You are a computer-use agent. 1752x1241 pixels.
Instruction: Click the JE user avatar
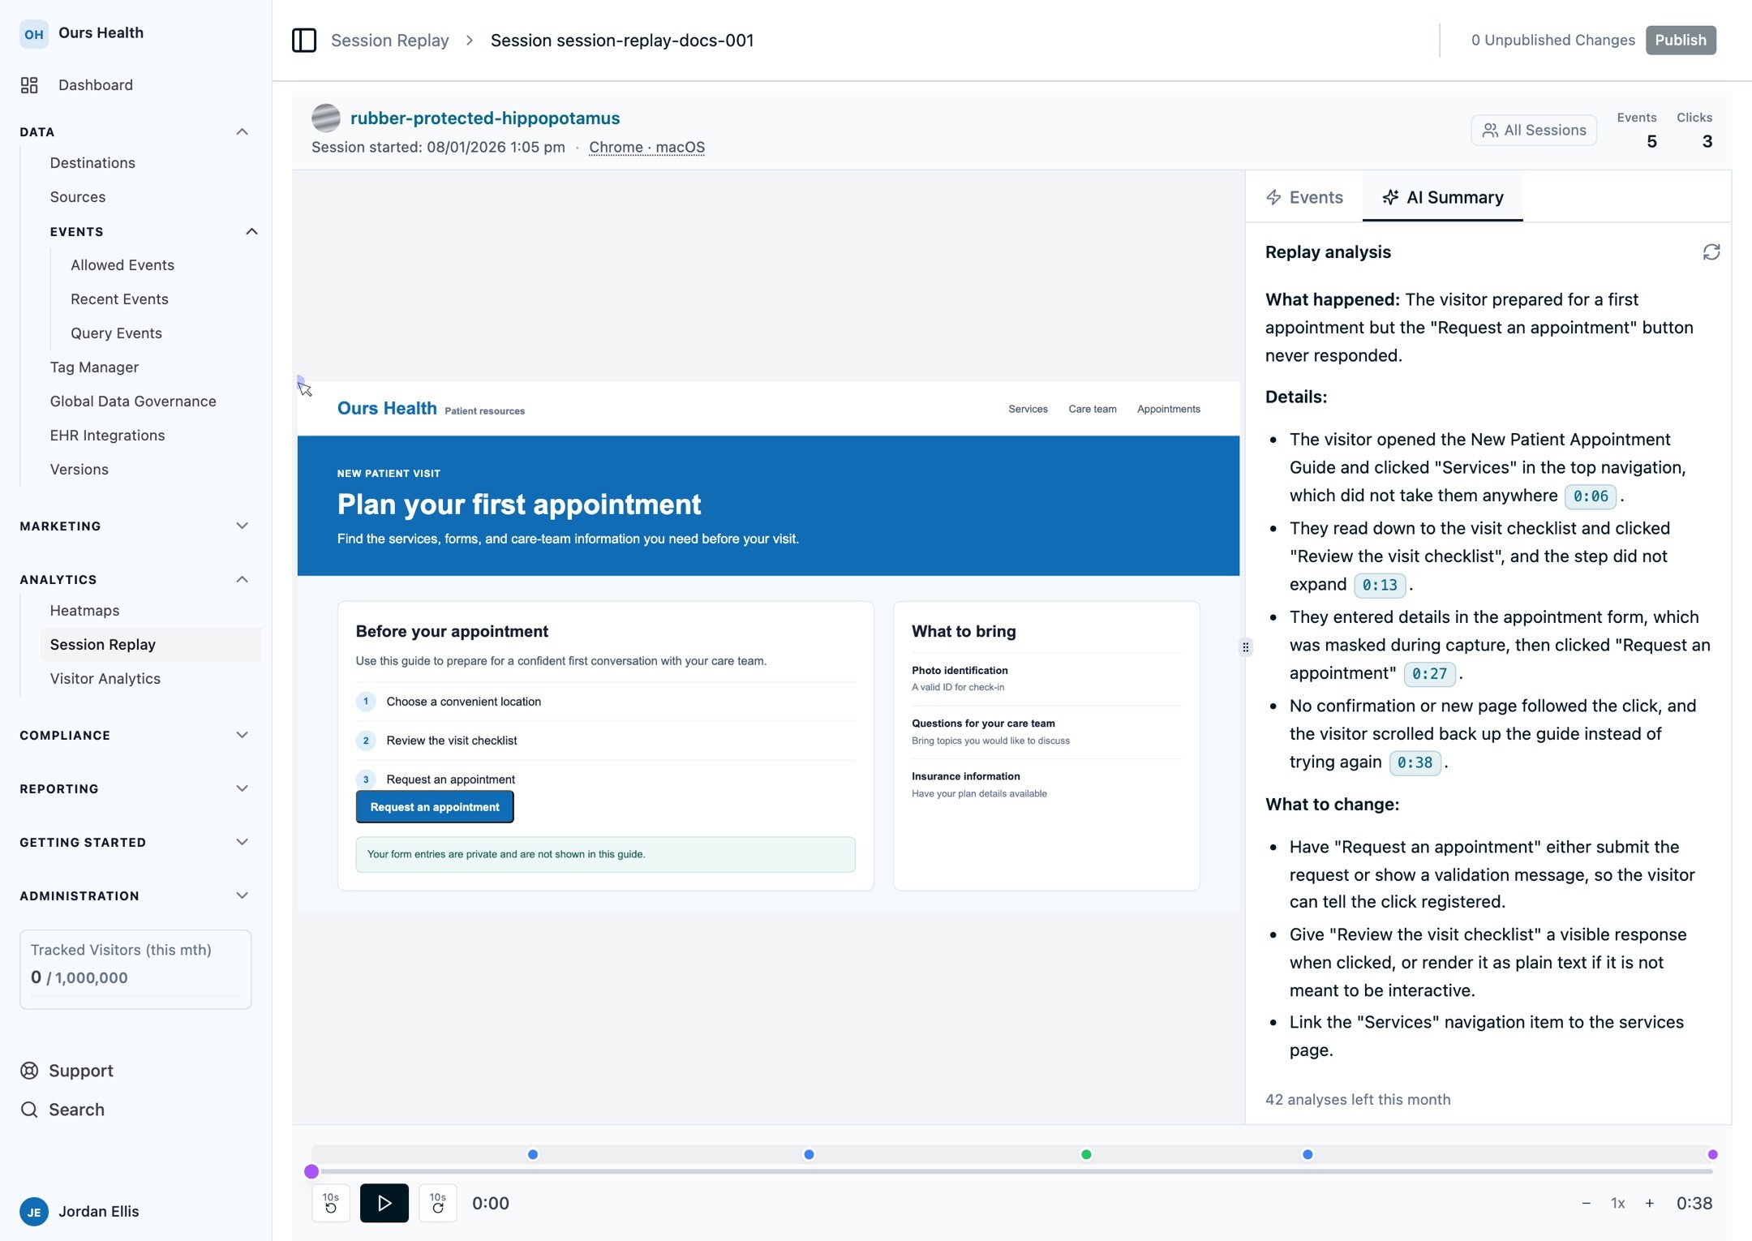tap(34, 1212)
